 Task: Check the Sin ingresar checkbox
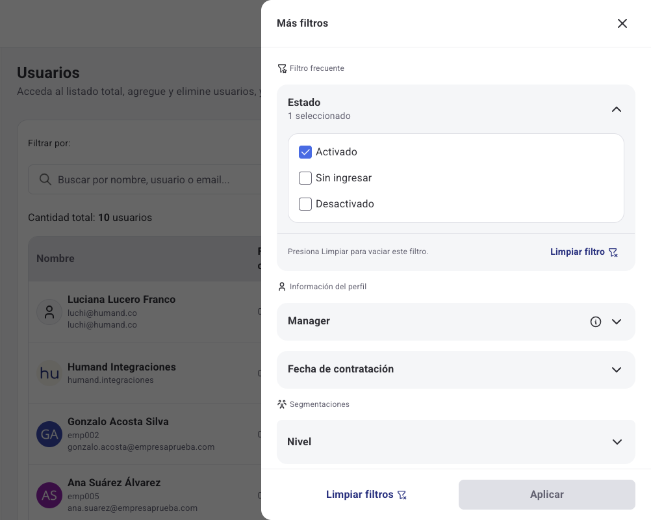coord(305,177)
